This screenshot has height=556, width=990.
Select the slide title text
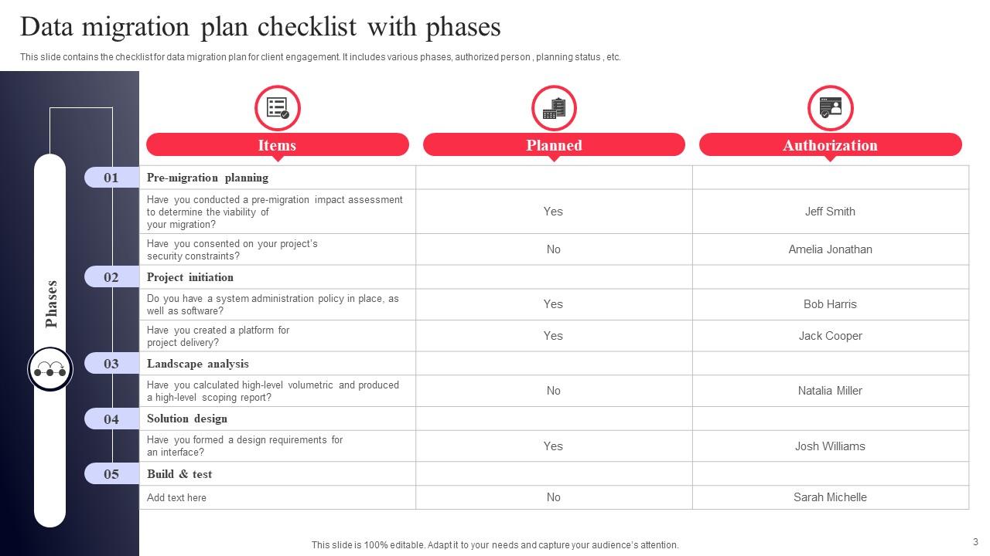click(x=260, y=27)
